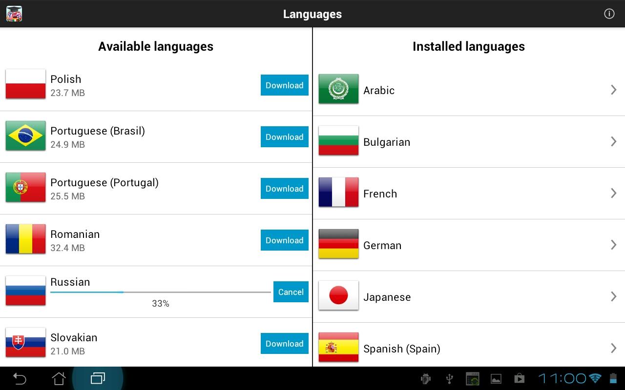The width and height of the screenshot is (625, 390).
Task: Click the Portuguese (Portugal) name
Action: click(104, 183)
